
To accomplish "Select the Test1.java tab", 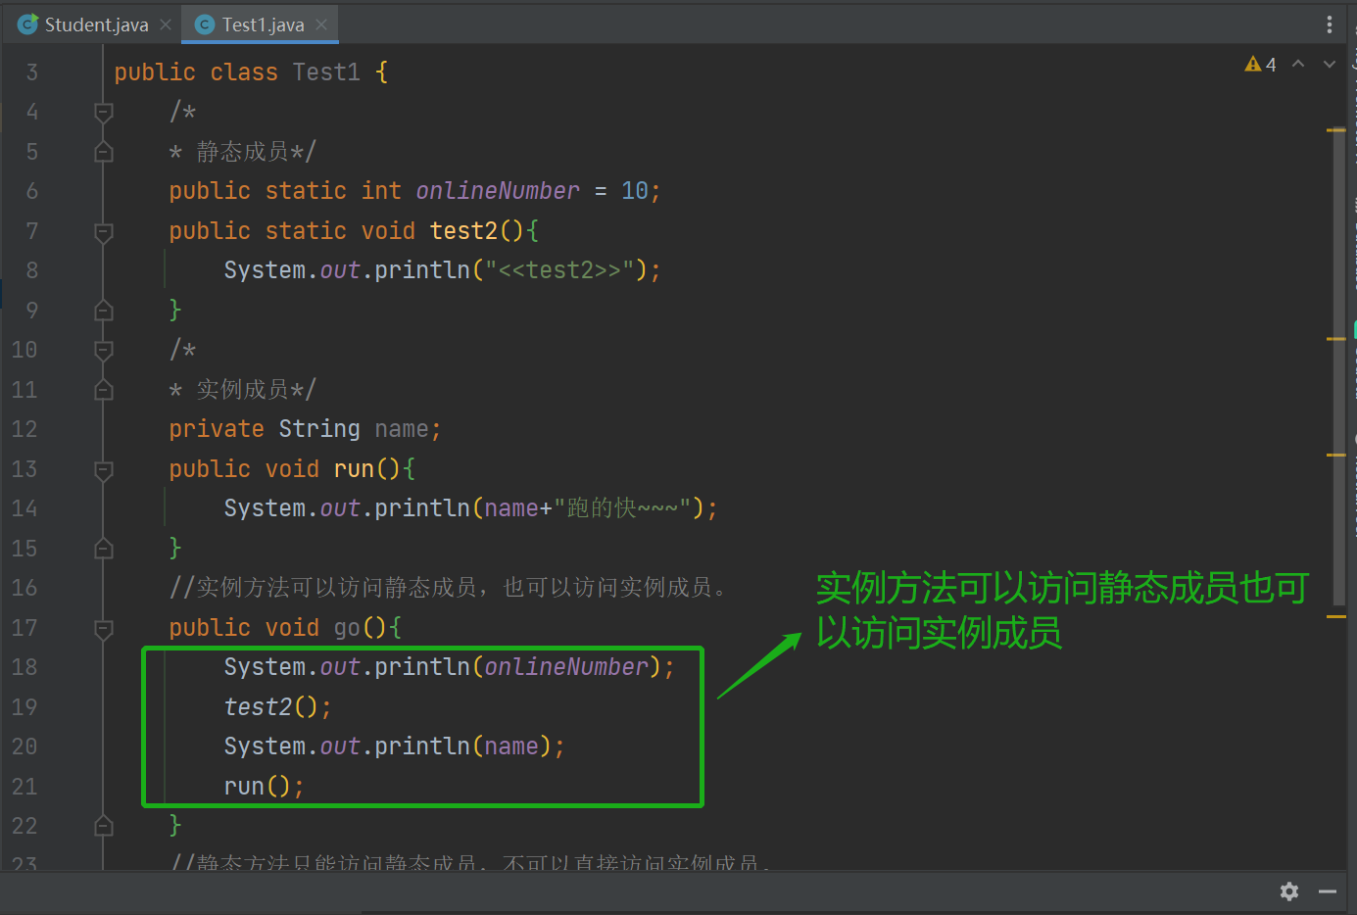I will click(x=263, y=24).
